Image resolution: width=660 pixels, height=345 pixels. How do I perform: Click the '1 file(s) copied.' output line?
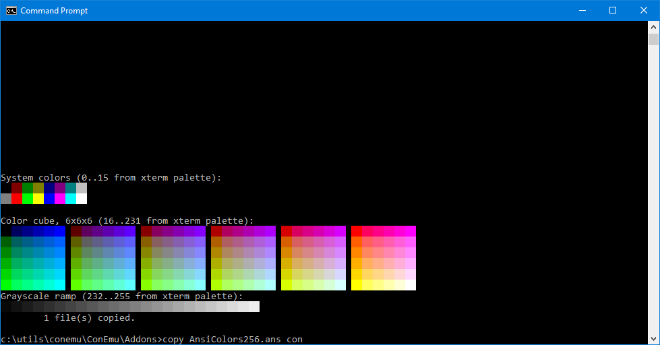point(90,317)
